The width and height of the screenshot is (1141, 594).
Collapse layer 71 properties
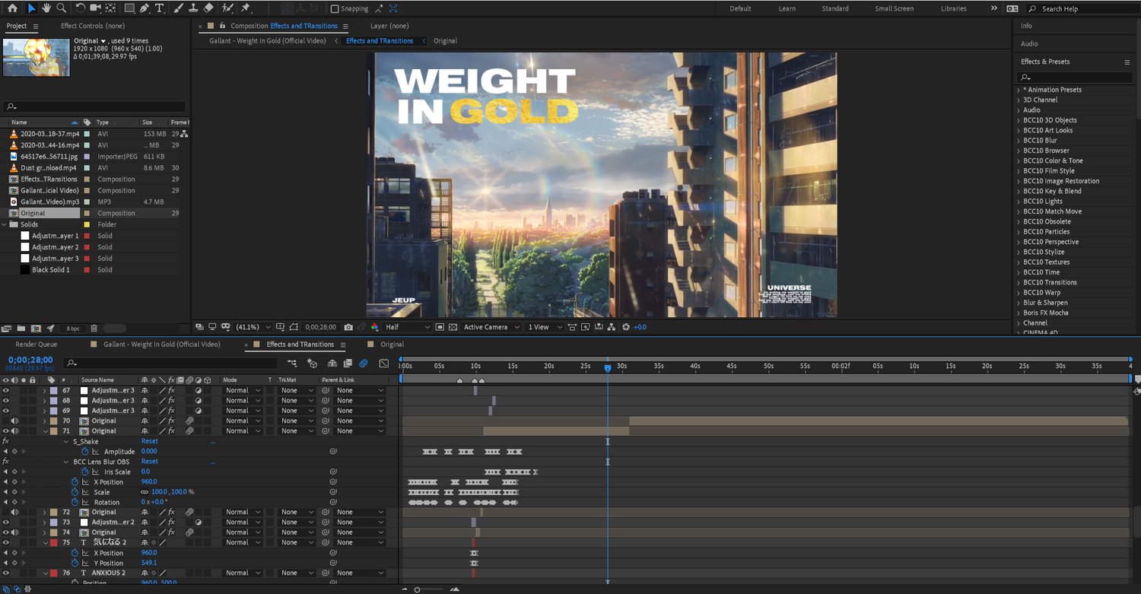click(45, 430)
